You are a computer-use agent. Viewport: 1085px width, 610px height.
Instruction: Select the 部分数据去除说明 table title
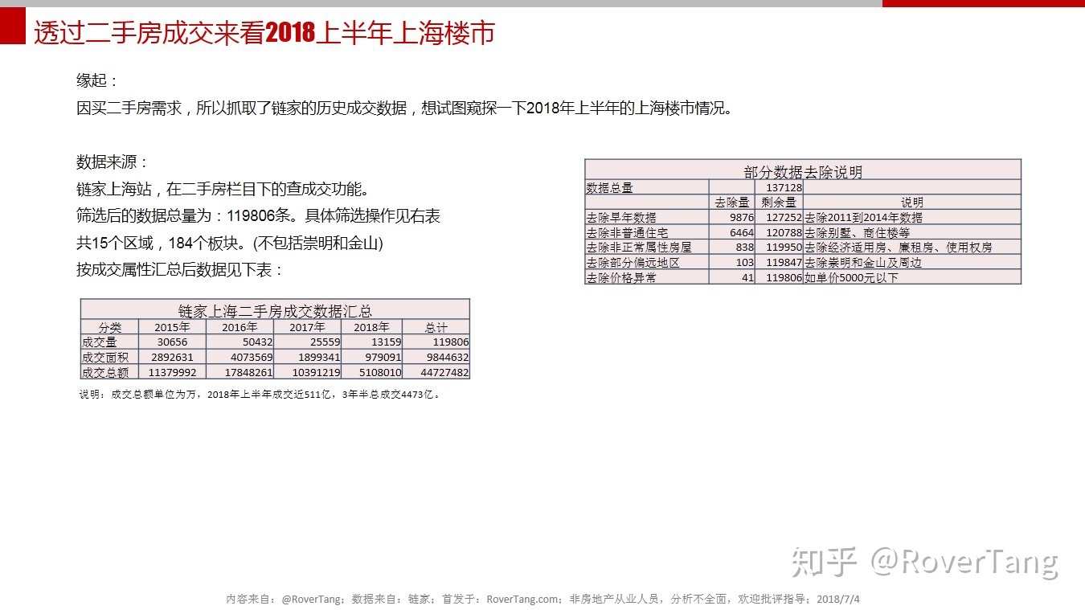tap(801, 170)
